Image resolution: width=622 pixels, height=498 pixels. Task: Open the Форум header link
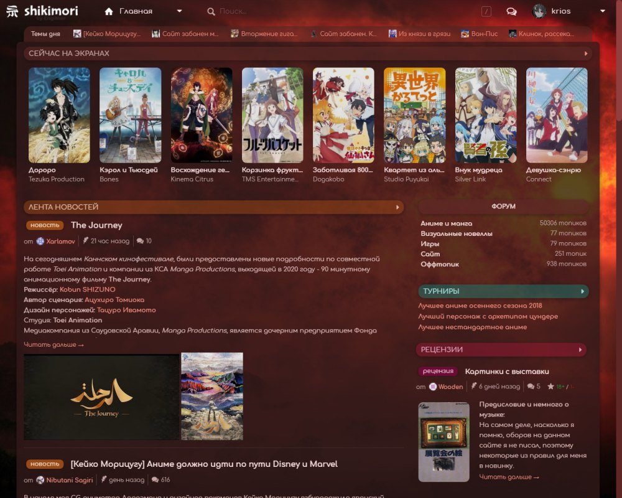coord(503,207)
